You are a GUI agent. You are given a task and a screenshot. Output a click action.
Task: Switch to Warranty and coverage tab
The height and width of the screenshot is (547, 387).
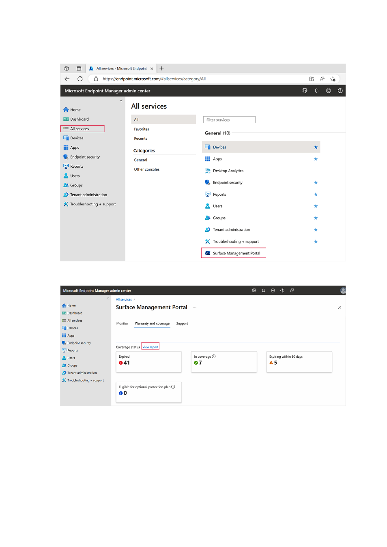point(152,323)
